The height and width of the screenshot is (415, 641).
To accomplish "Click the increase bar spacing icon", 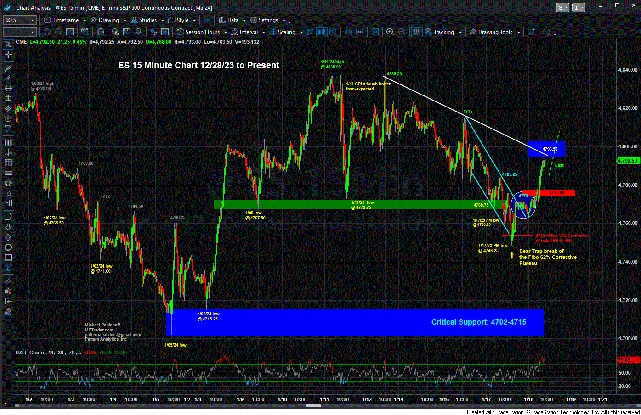I will (360, 32).
